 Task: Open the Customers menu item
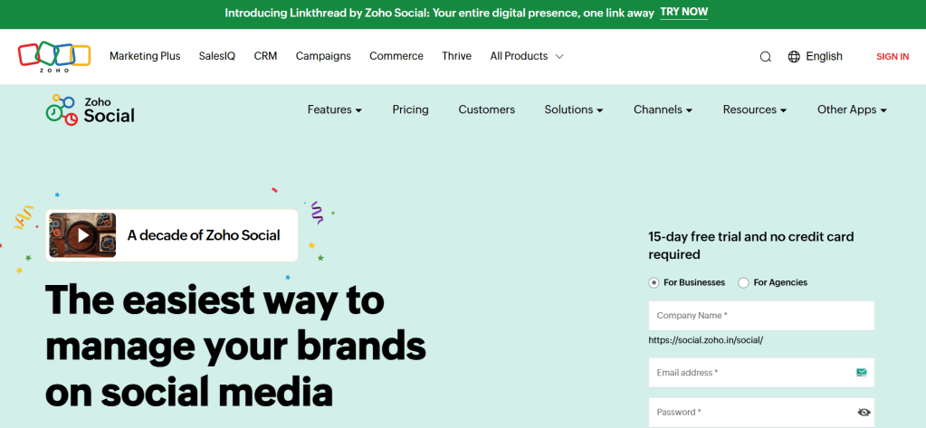486,109
